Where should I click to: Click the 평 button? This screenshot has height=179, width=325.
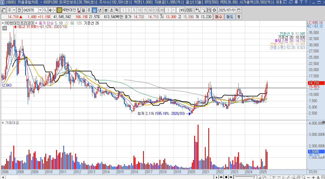point(239,17)
